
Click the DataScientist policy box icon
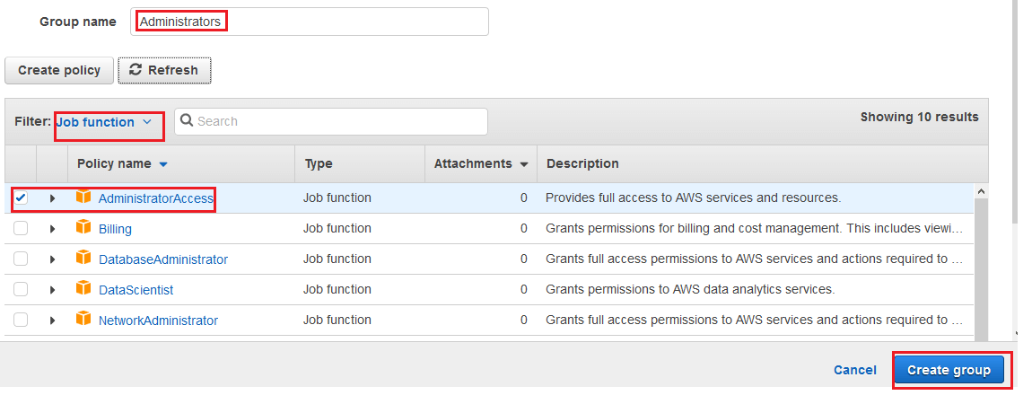[83, 289]
